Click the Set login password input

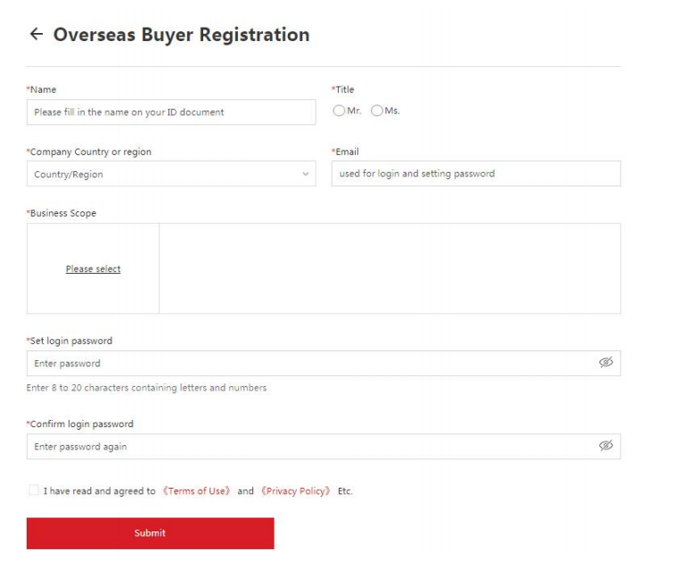[312, 363]
